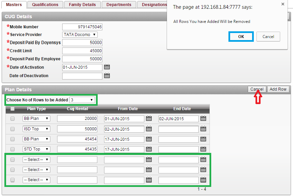This screenshot has height=196, width=293.
Task: Open End Date calendar in the last empty row
Action: 203,179
